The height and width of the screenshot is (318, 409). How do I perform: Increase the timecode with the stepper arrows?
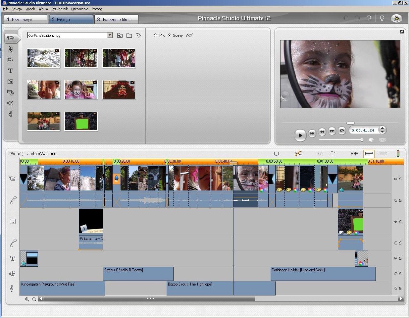point(382,128)
